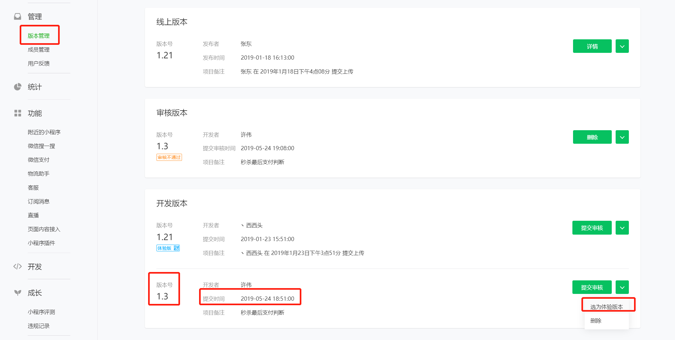The width and height of the screenshot is (675, 340).
Task: Click the 审核不通过 status tag
Action: [x=169, y=157]
